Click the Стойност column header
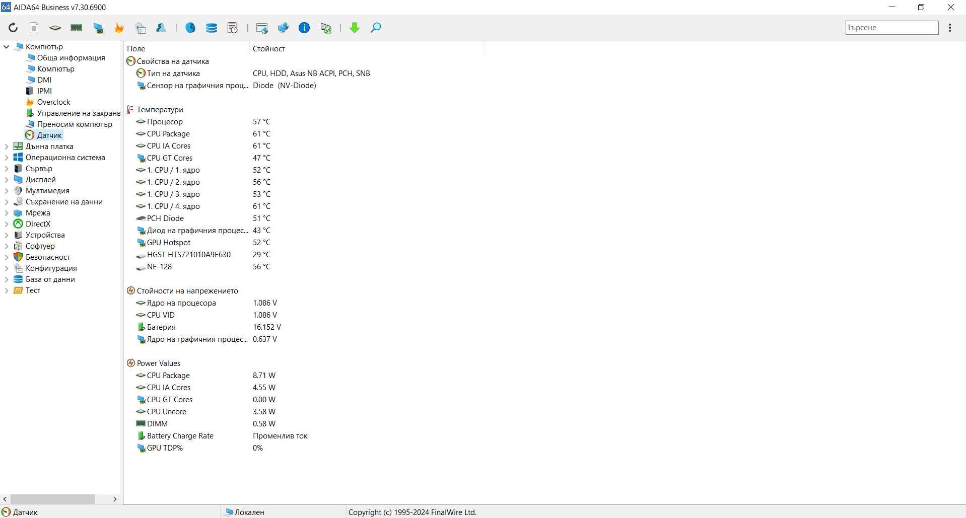966x518 pixels. (x=366, y=49)
